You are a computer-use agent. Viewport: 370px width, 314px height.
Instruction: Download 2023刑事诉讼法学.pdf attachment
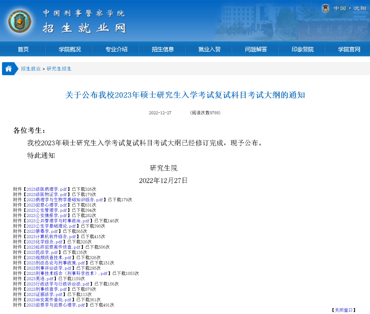pos(49,268)
